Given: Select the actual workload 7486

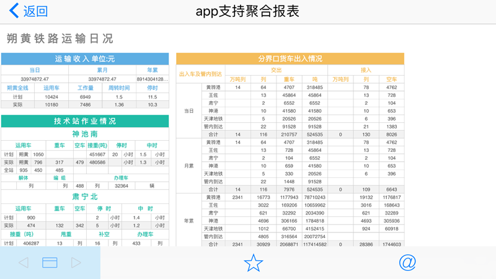Looking at the screenshot, I should 85,105.
